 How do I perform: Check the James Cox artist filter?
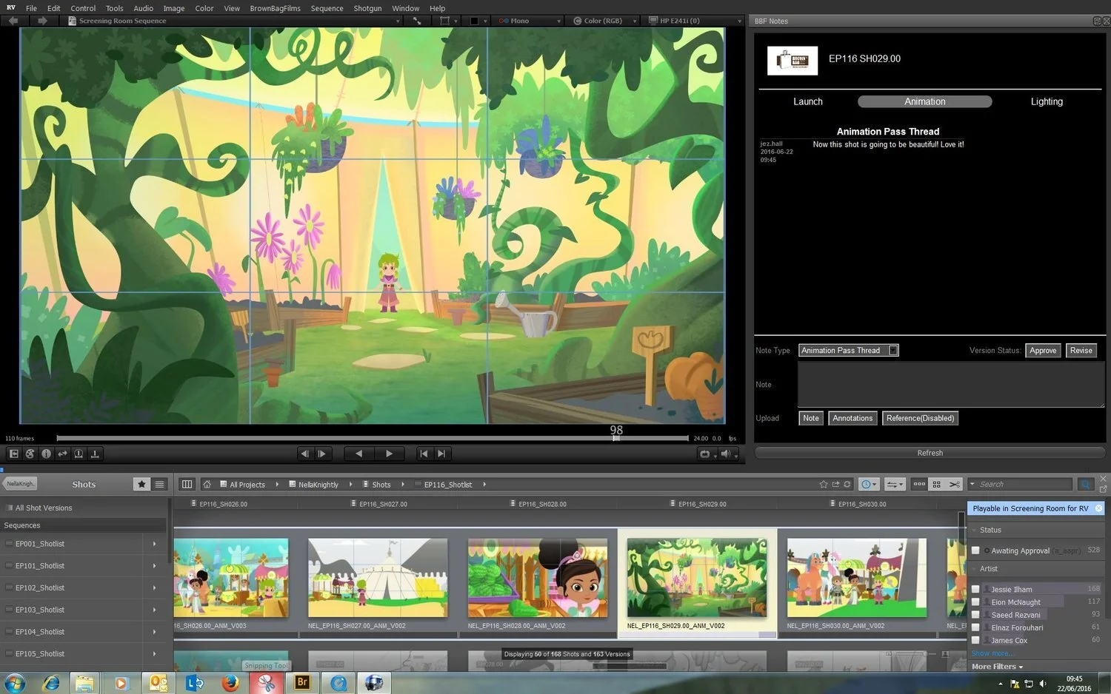(975, 640)
